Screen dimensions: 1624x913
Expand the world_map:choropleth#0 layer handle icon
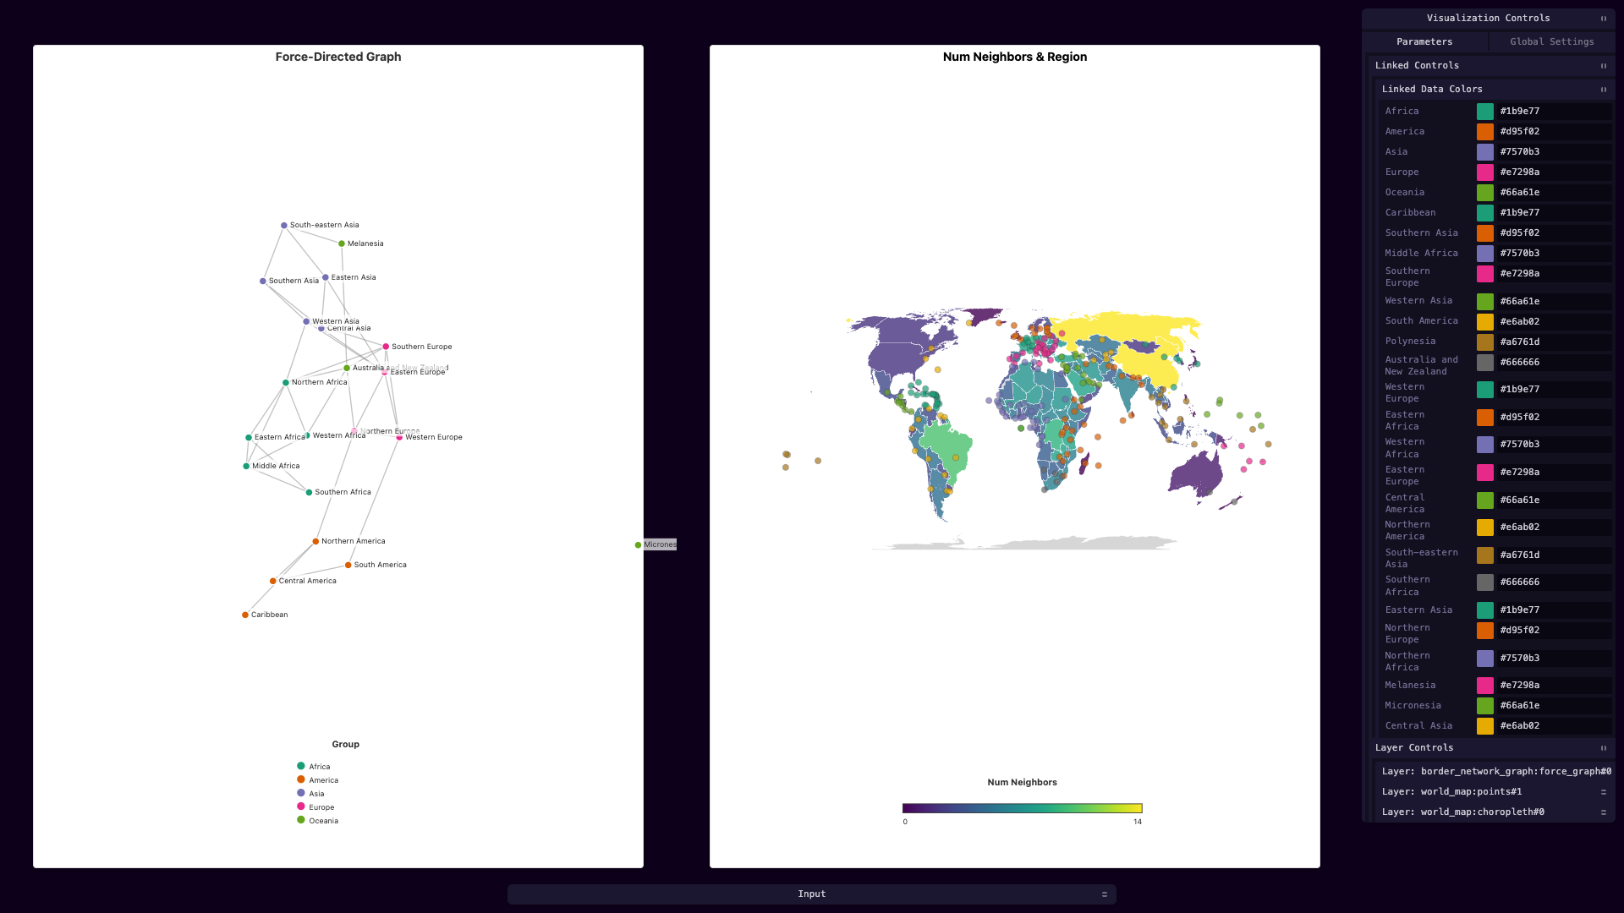click(x=1603, y=812)
